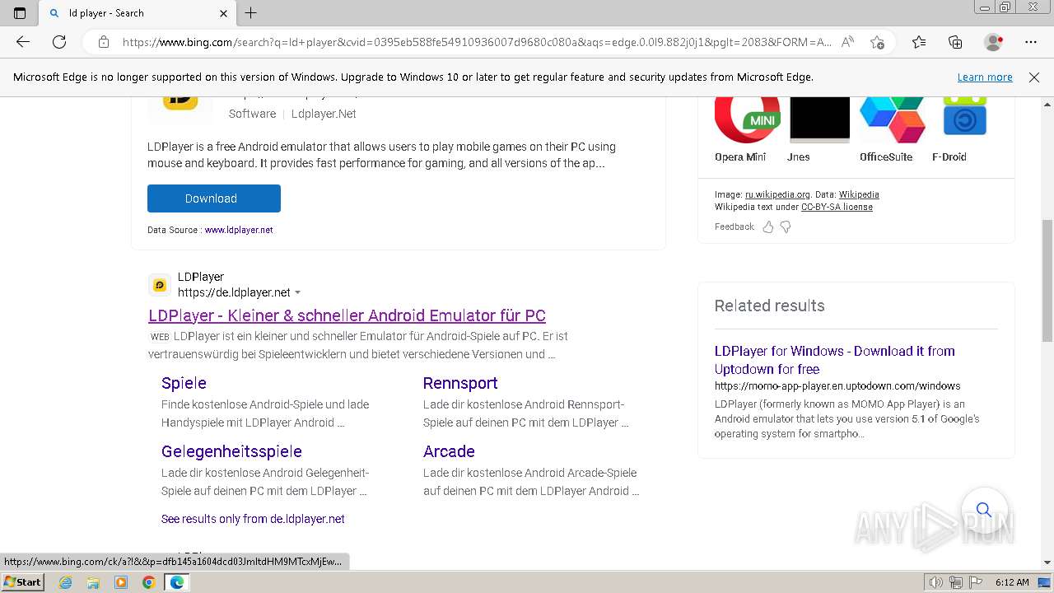Image resolution: width=1054 pixels, height=593 pixels.
Task: Click the Ldplayer.Net label
Action: click(324, 114)
